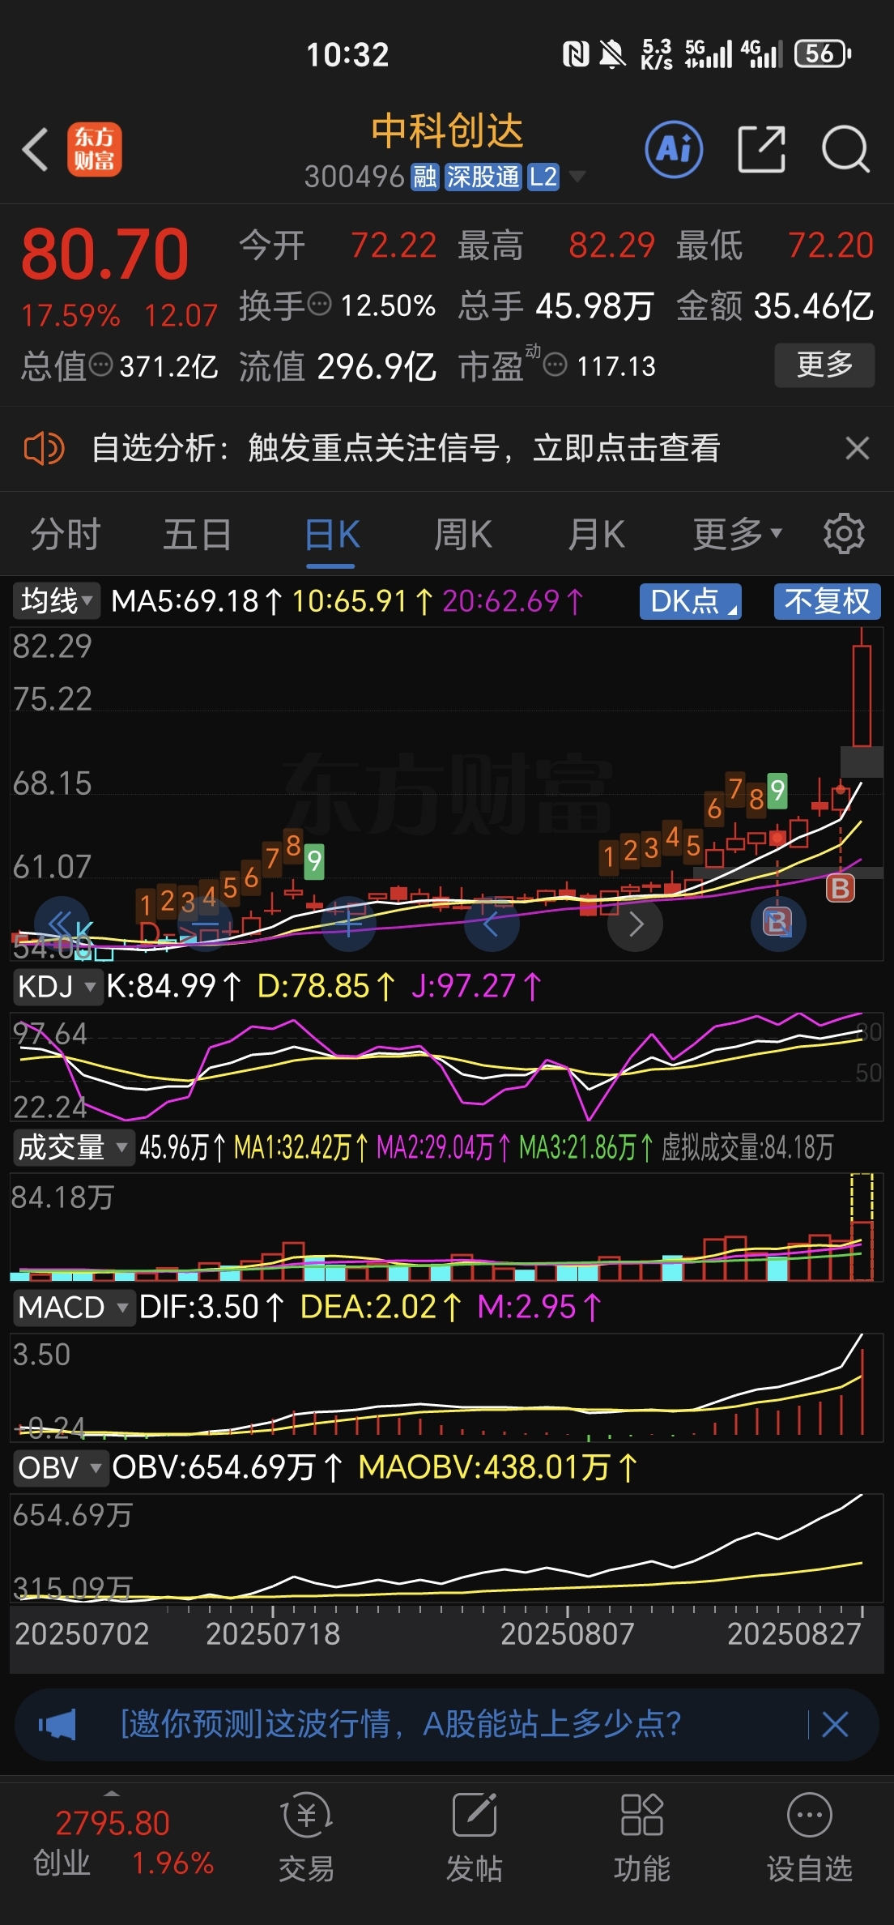Tap the 换手 info smiley icon
Viewport: 894px width, 1925px height.
pos(320,304)
